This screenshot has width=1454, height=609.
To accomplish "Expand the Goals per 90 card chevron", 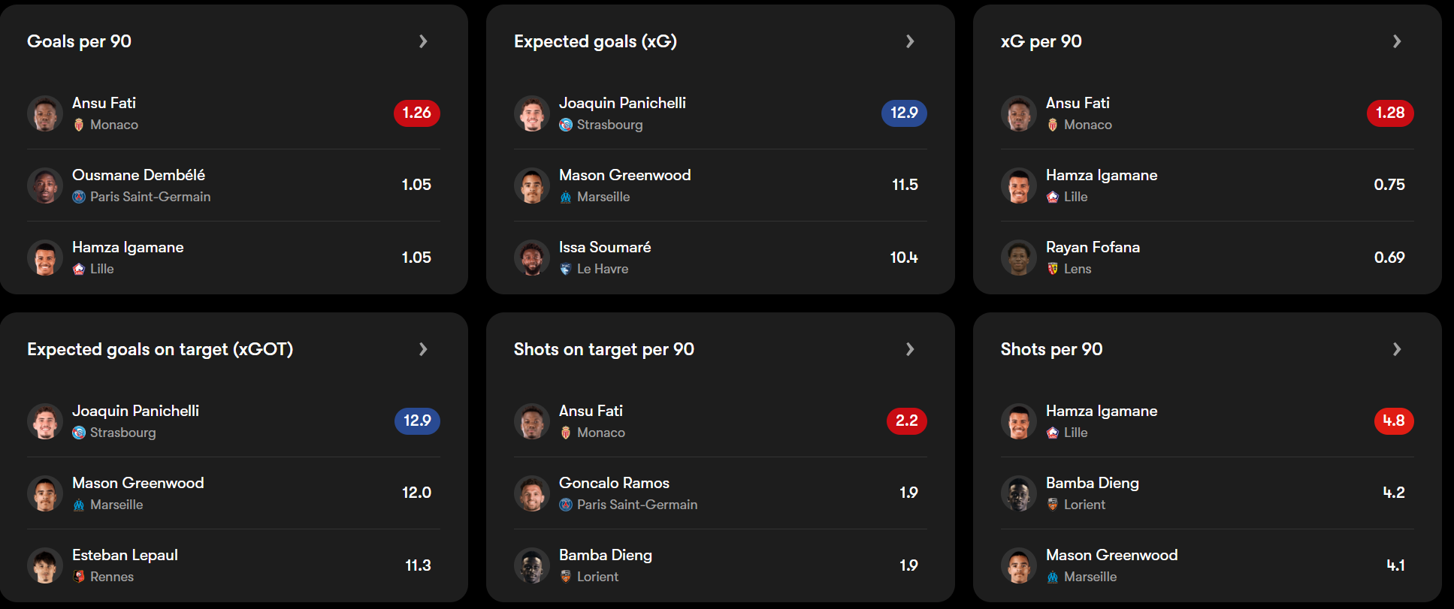I will point(423,41).
